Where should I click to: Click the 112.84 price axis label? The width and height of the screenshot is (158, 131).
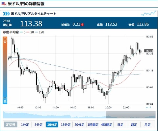149,104
